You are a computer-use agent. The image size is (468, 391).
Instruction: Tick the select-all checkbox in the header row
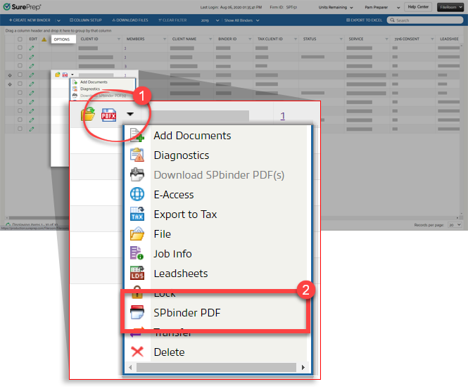[20, 39]
